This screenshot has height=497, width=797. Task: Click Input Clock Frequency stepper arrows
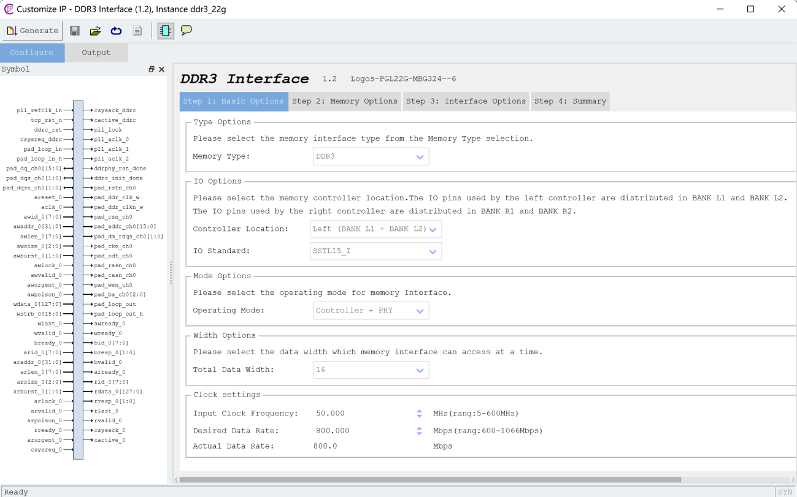coord(419,414)
